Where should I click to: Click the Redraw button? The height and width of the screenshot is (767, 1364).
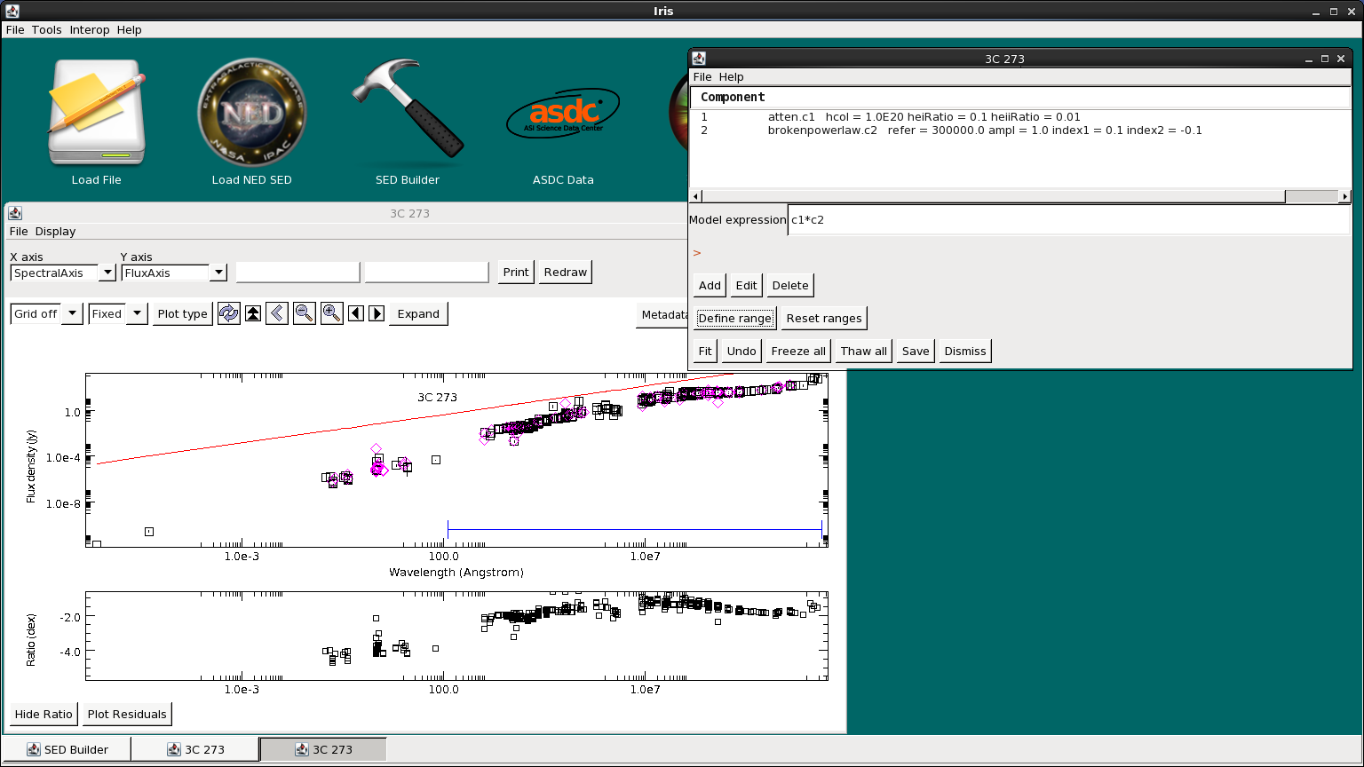pos(566,272)
